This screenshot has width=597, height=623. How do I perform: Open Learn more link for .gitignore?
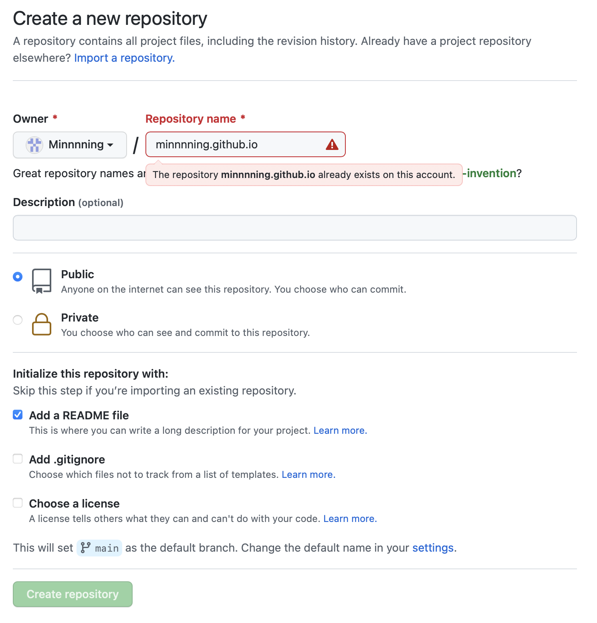click(308, 475)
